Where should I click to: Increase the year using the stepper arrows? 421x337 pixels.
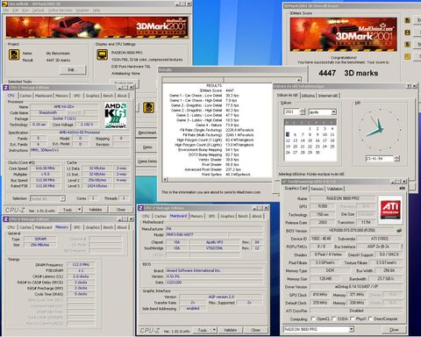click(303, 111)
